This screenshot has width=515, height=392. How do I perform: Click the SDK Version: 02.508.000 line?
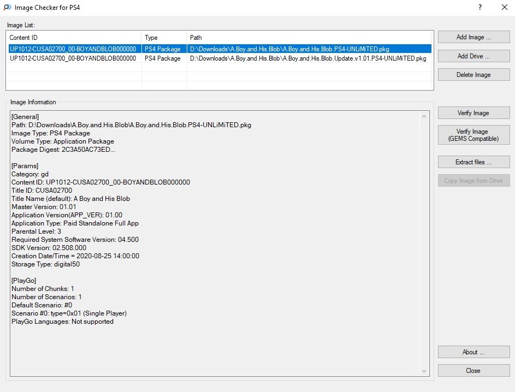(49, 248)
